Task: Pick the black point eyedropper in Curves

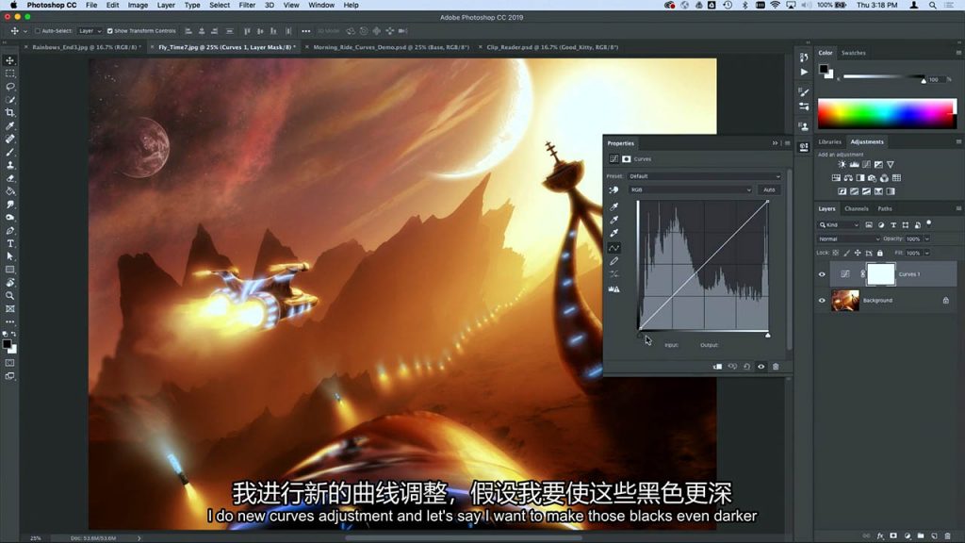Action: click(613, 206)
